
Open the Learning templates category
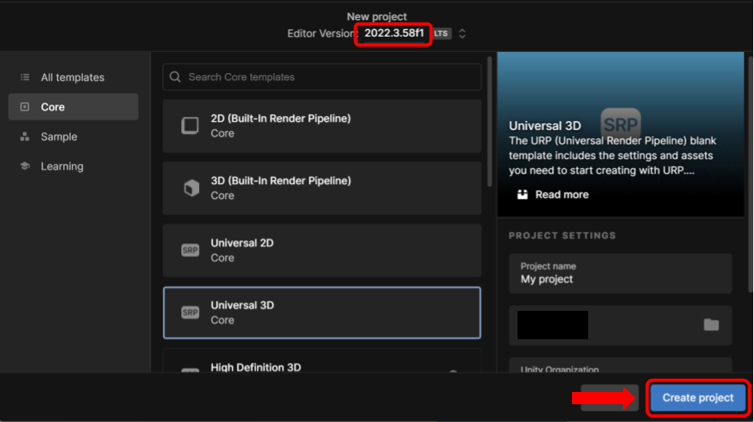click(x=73, y=166)
